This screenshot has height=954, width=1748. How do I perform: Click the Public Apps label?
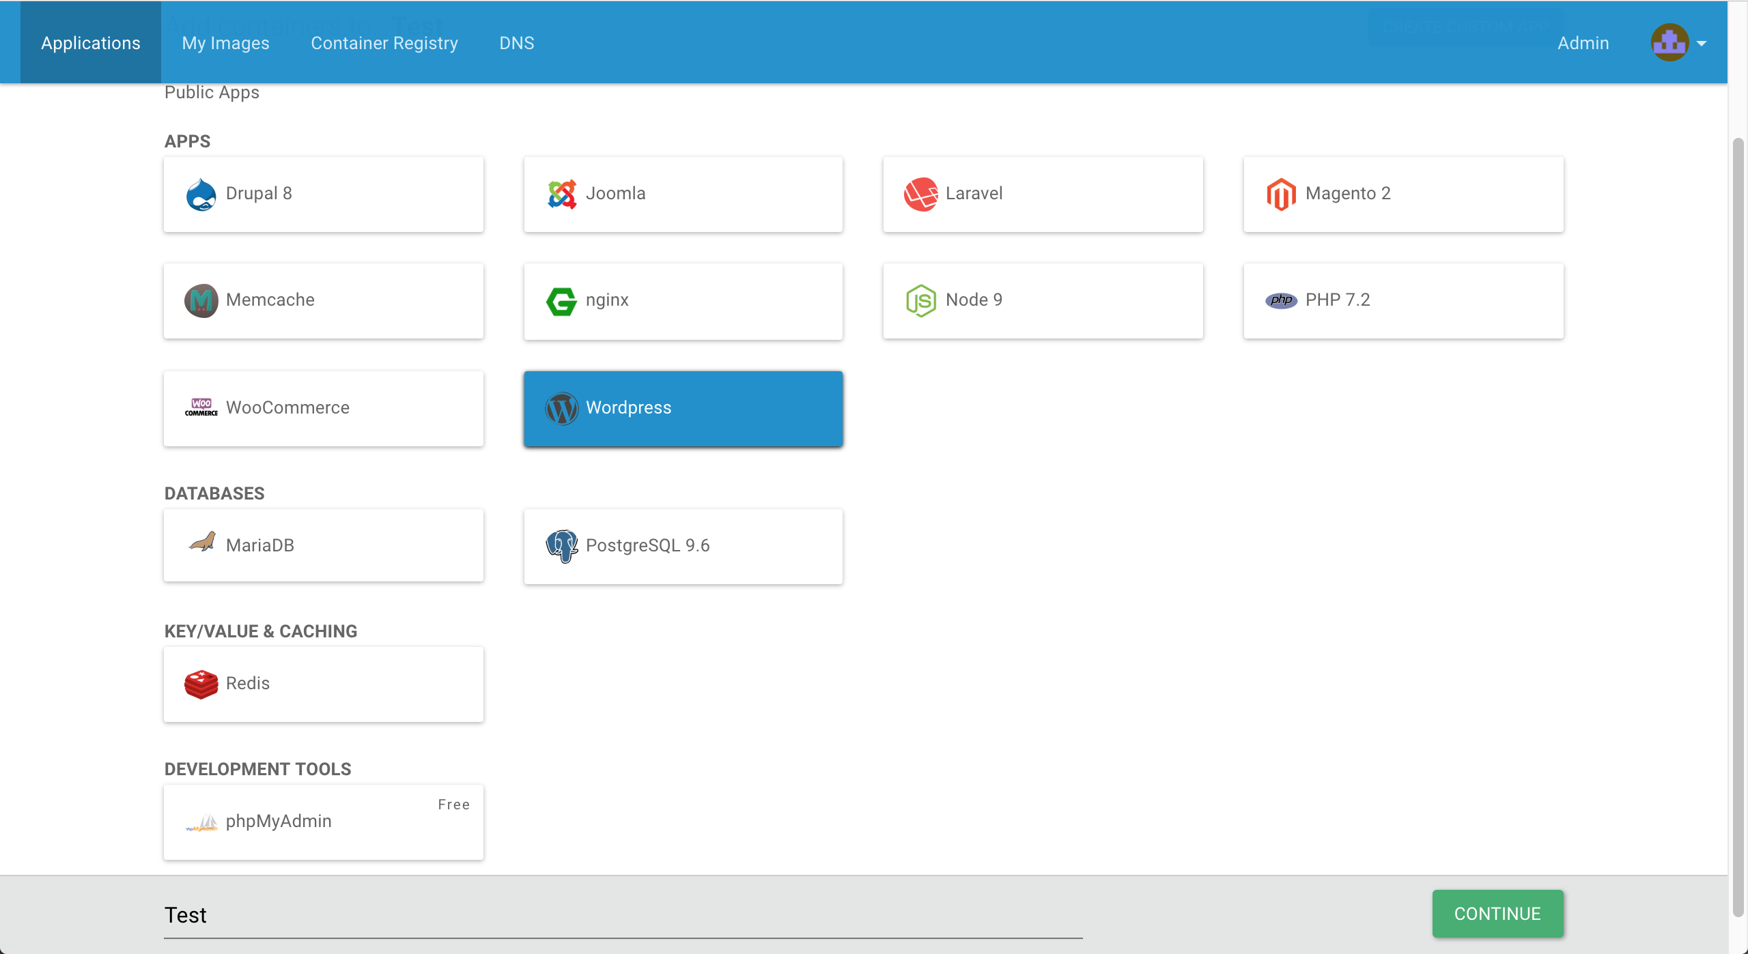(x=212, y=92)
